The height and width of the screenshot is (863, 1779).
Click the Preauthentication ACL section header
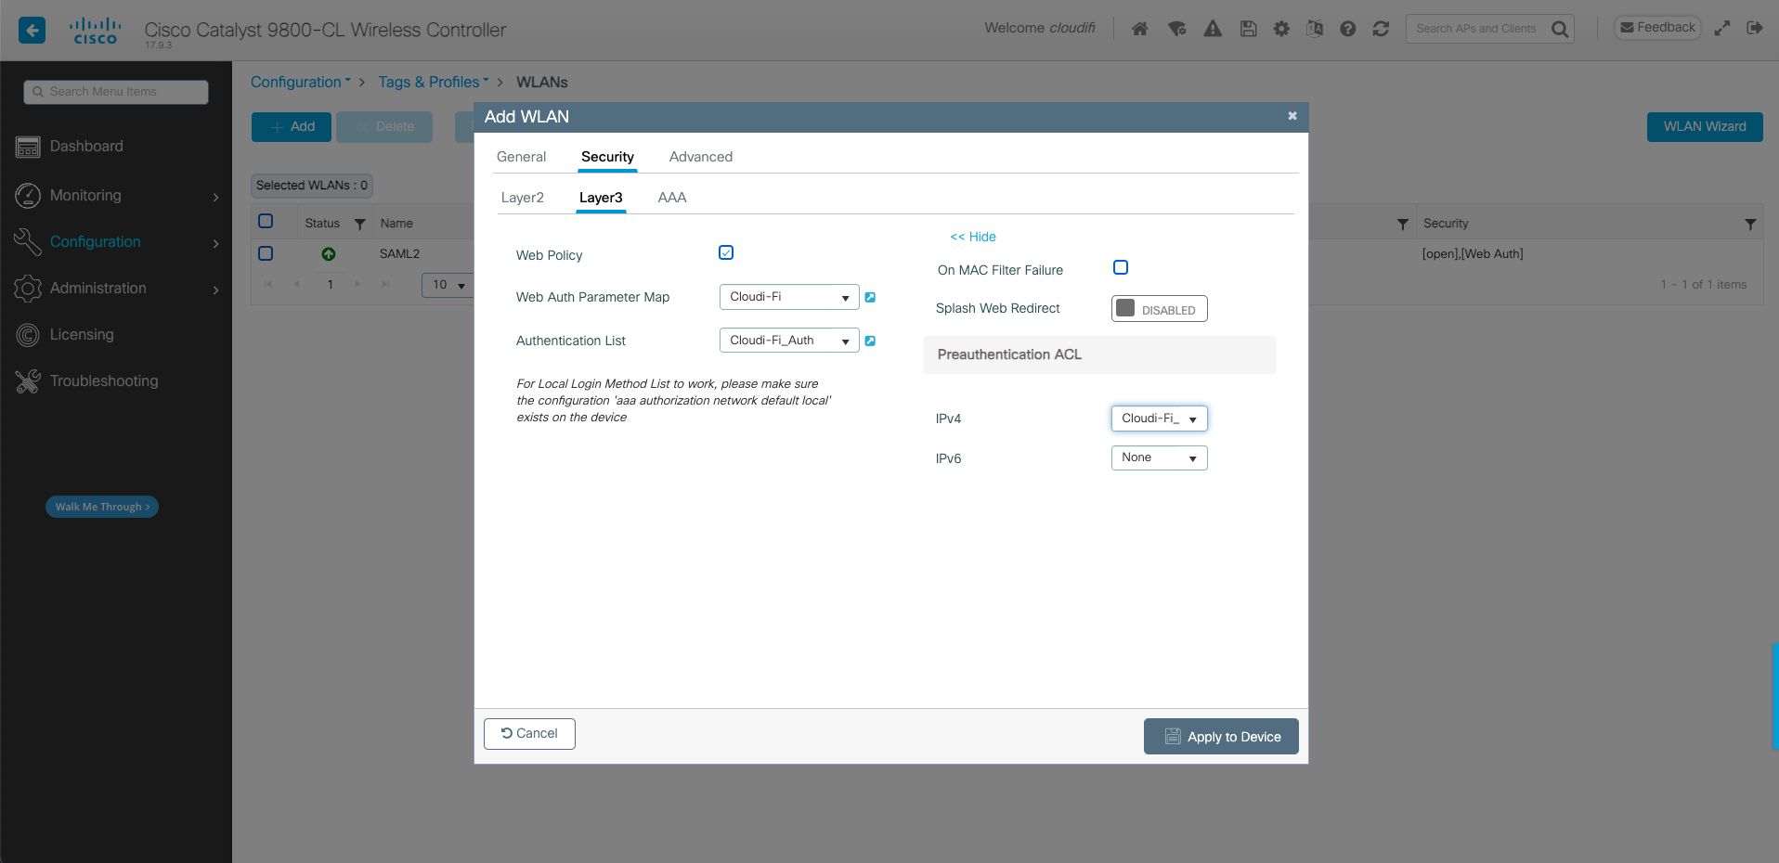click(1099, 354)
